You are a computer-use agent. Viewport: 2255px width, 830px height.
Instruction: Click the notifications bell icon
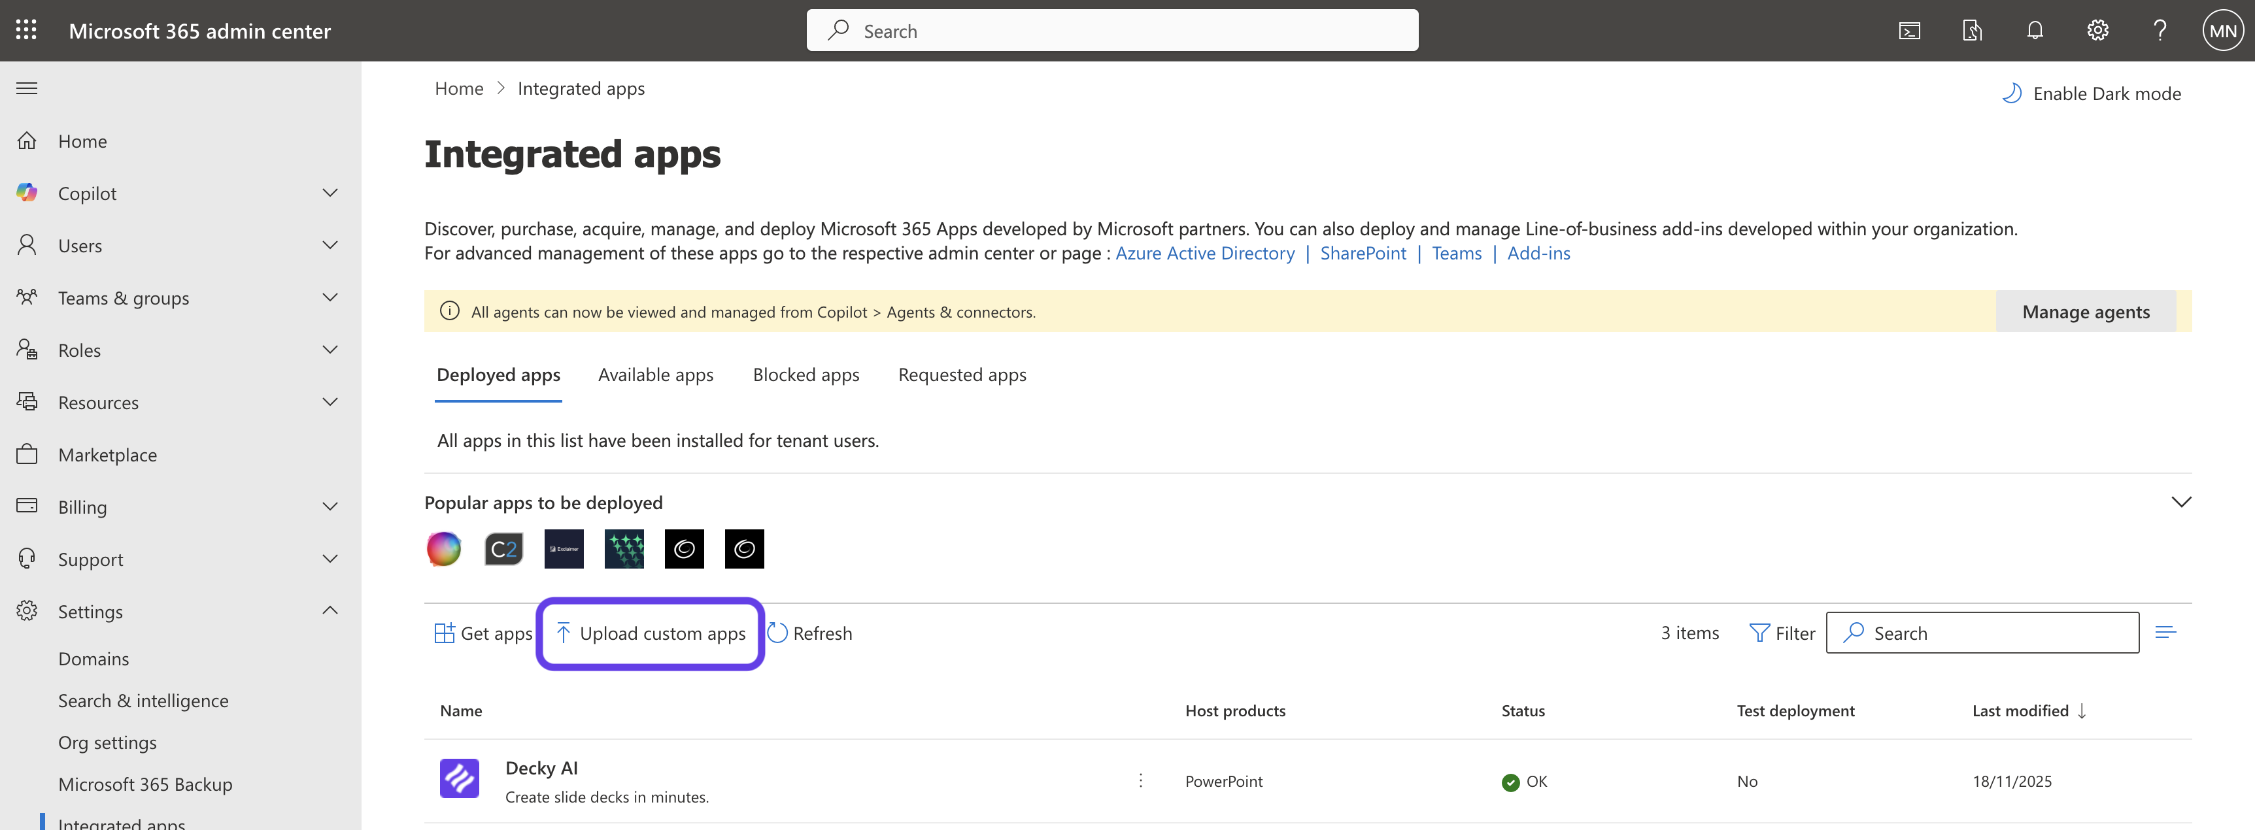tap(2035, 31)
